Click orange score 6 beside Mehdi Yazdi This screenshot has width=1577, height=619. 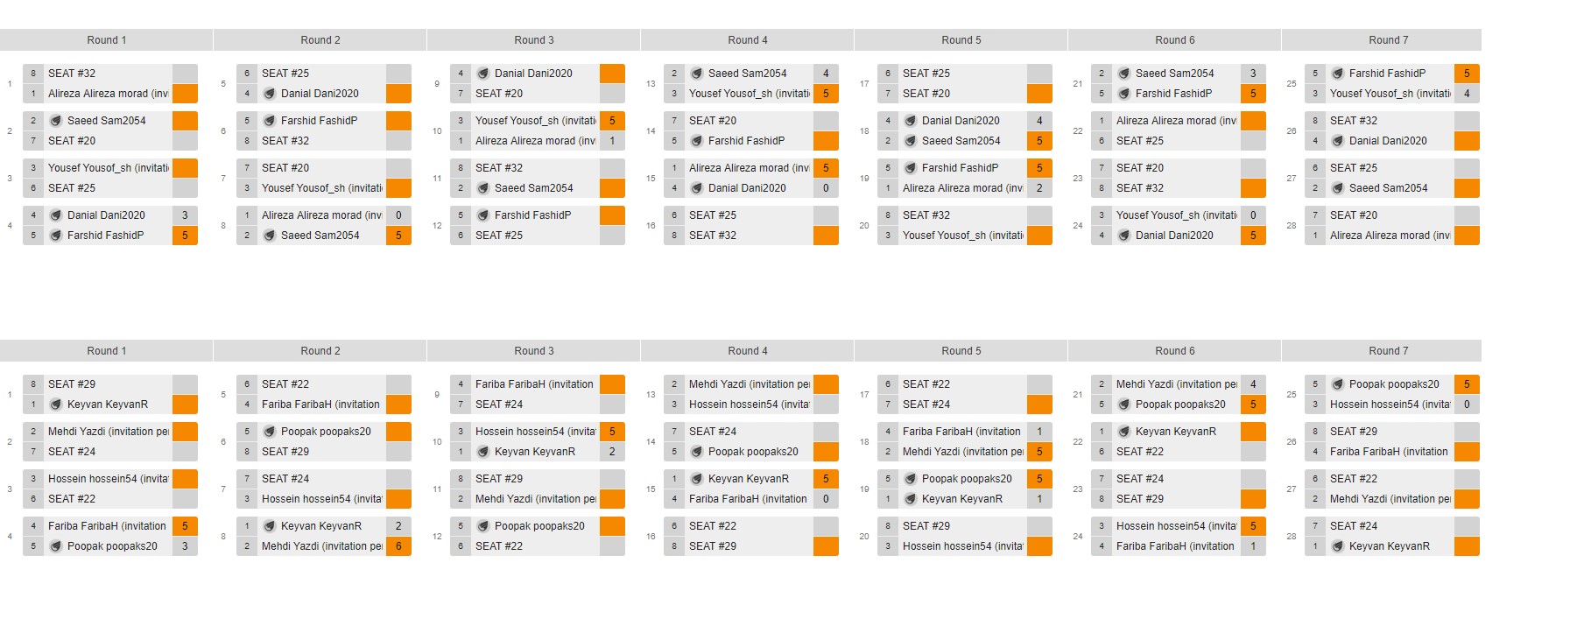click(398, 546)
